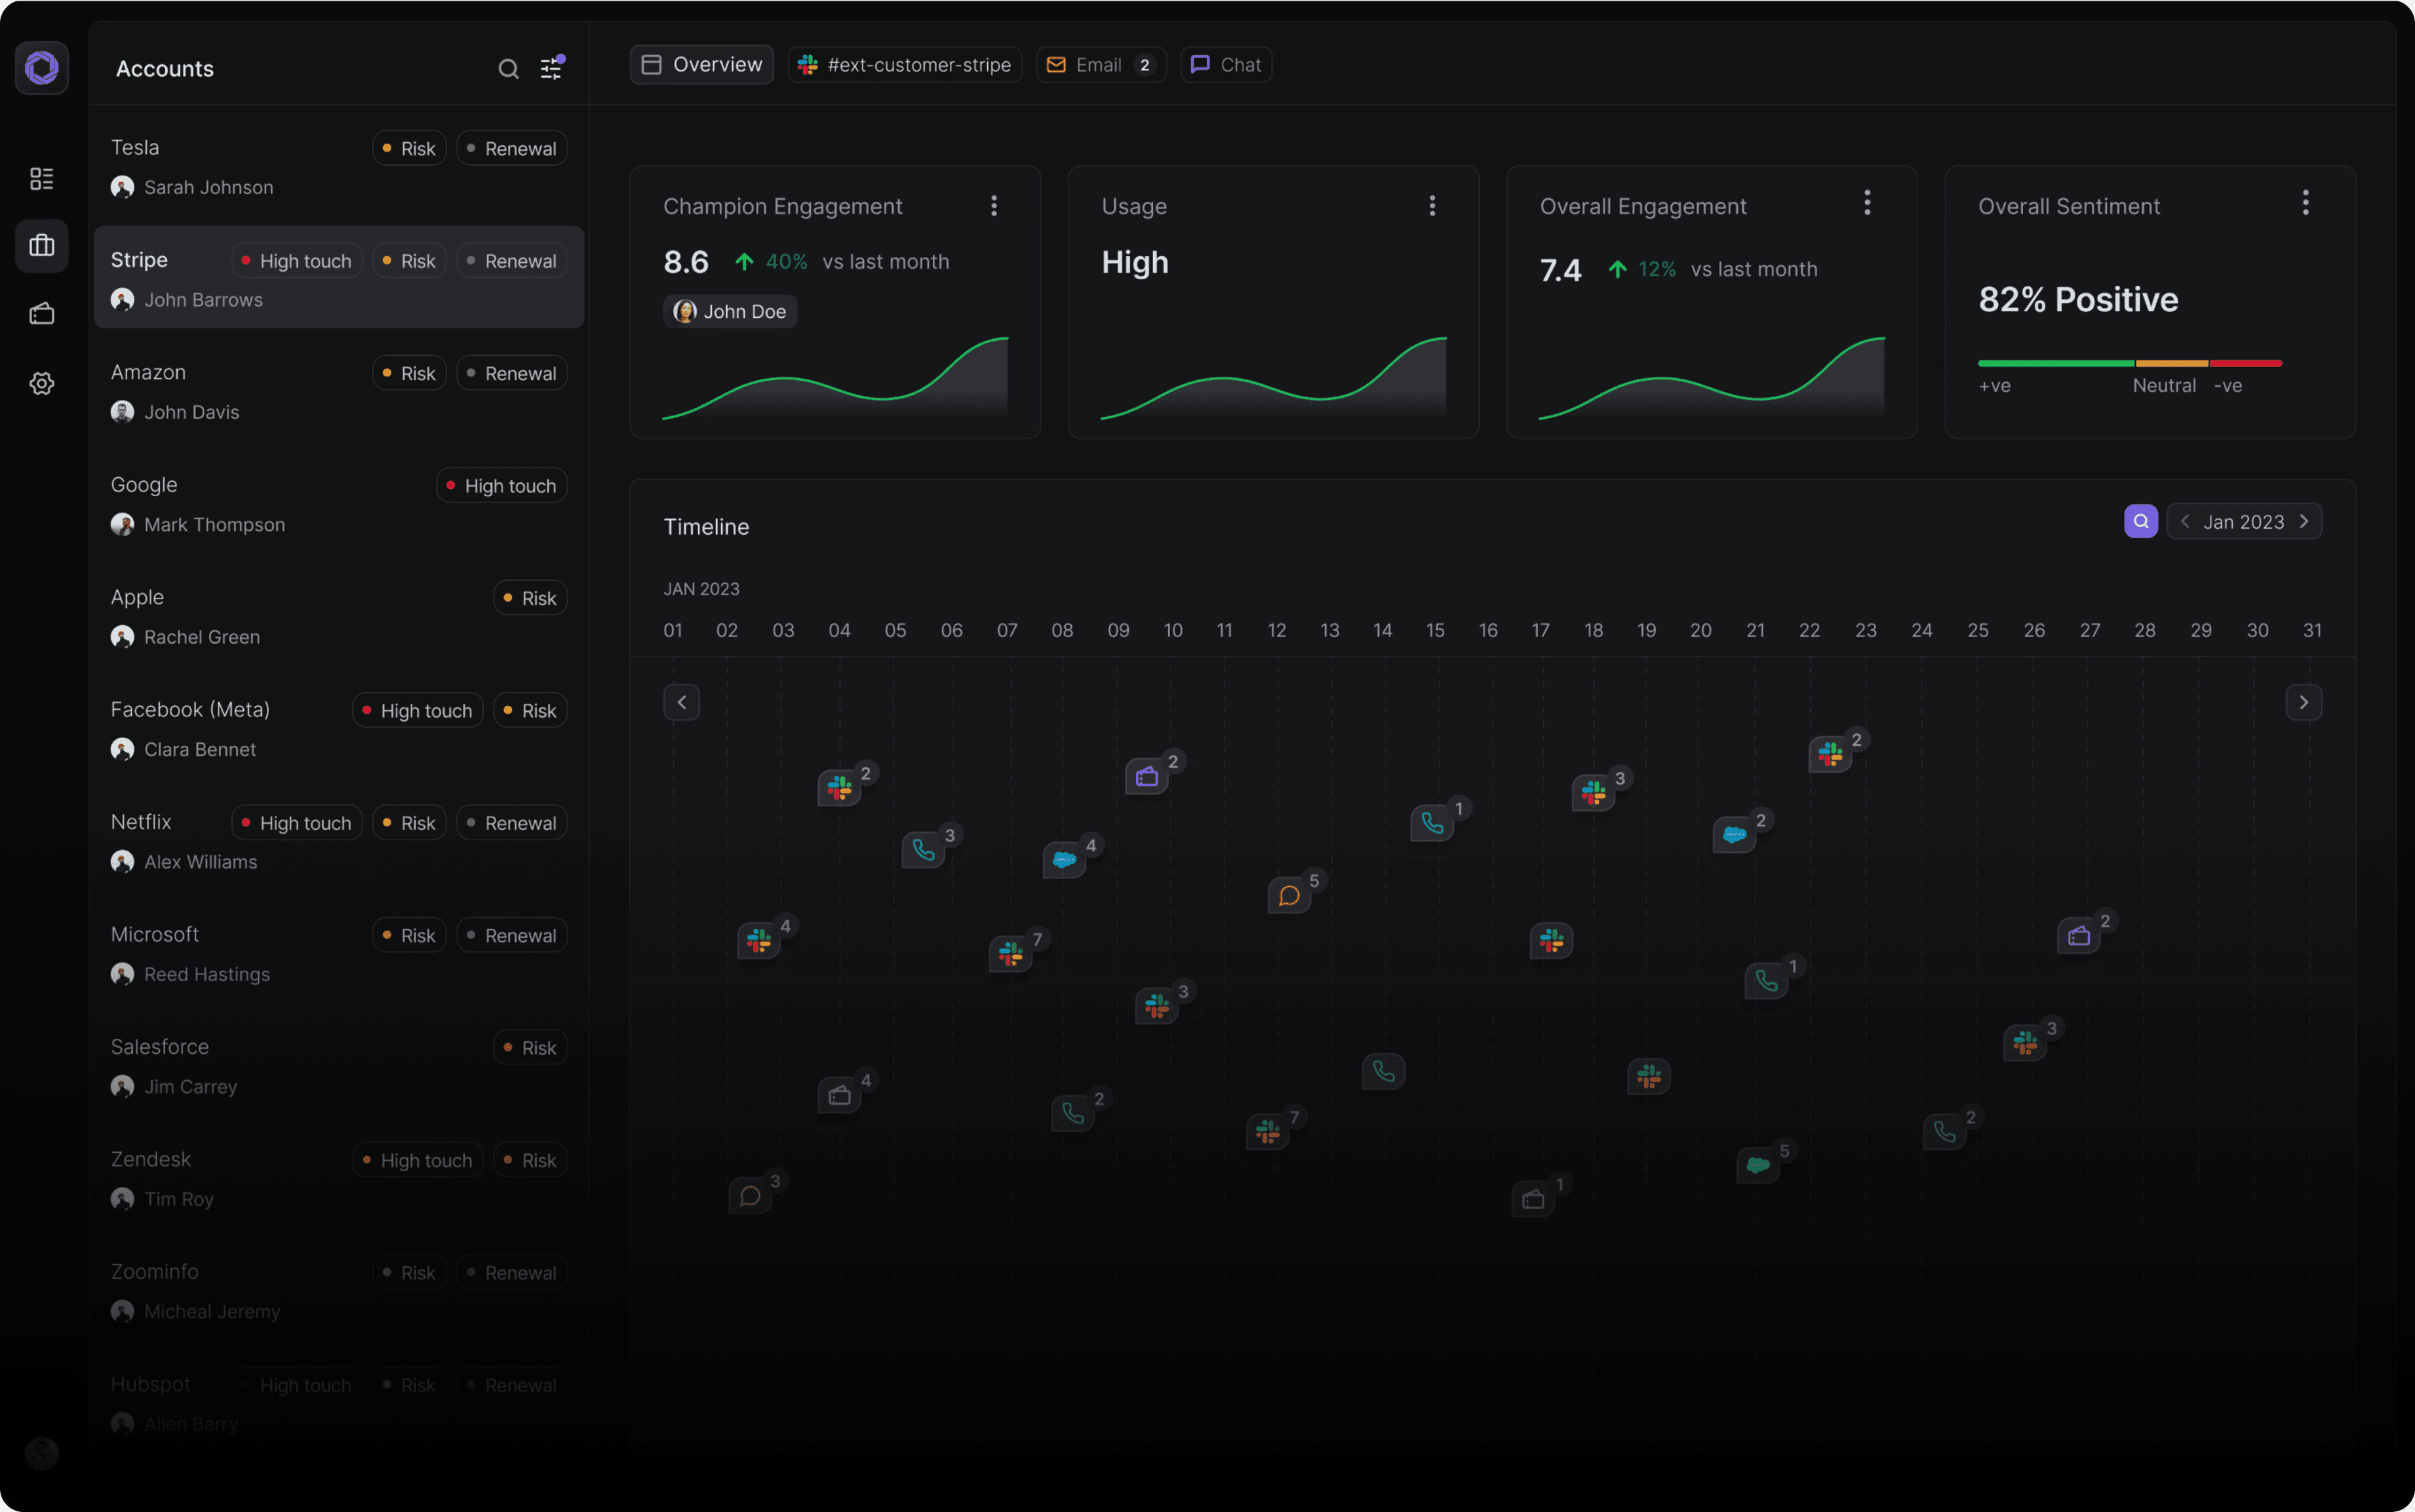Image resolution: width=2415 pixels, height=1512 pixels.
Task: Open the accounts filter sliders icon
Action: coord(551,68)
